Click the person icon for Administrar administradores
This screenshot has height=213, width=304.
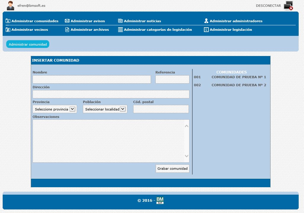click(x=206, y=21)
